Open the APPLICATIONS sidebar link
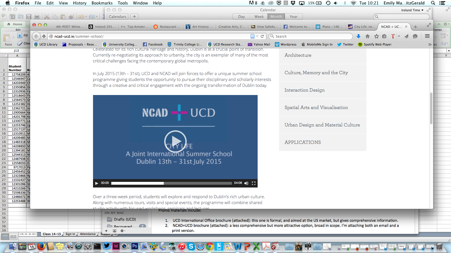This screenshot has width=451, height=253. point(302,142)
